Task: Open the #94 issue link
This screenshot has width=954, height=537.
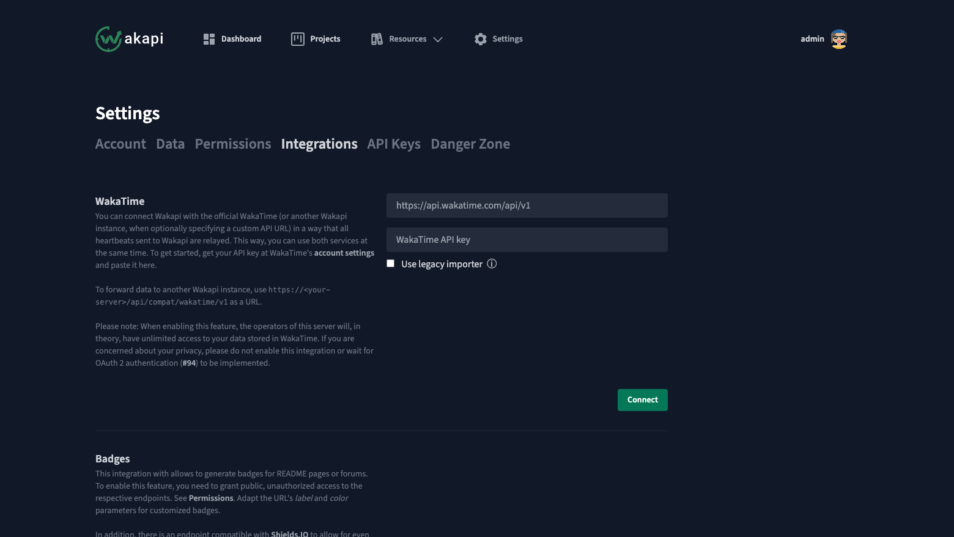Action: 190,363
